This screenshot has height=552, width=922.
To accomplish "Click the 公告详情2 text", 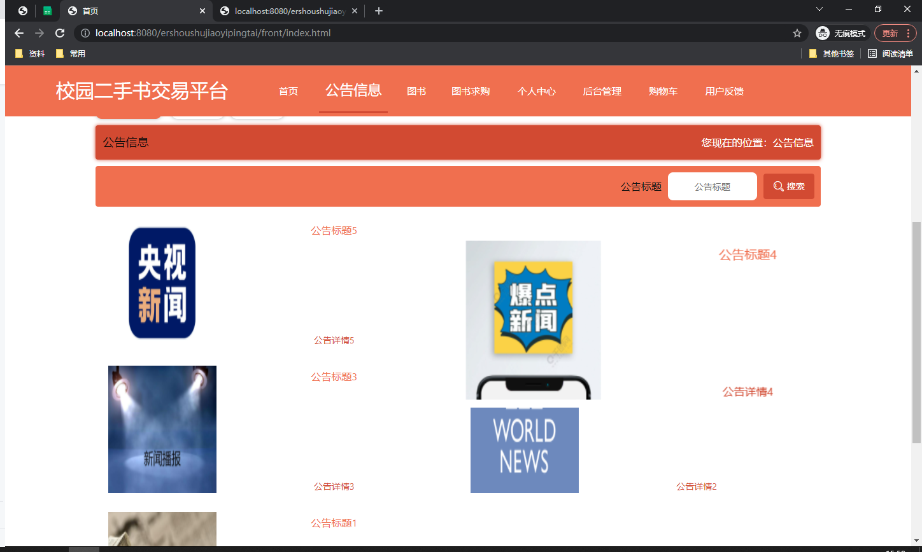I will point(697,486).
